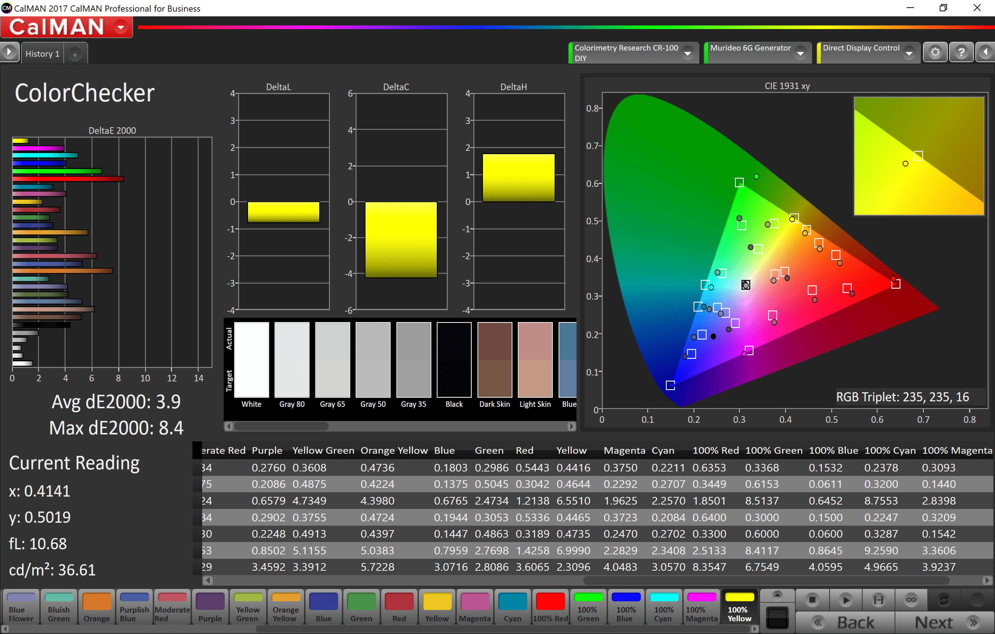
Task: Click the 100% Magenta column header
Action: pos(957,450)
